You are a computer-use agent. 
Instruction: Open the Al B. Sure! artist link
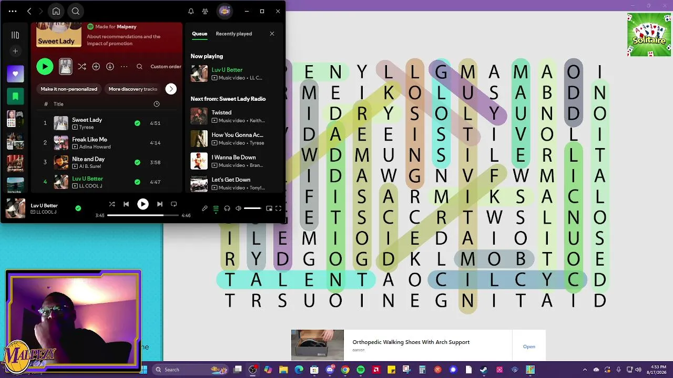[89, 166]
